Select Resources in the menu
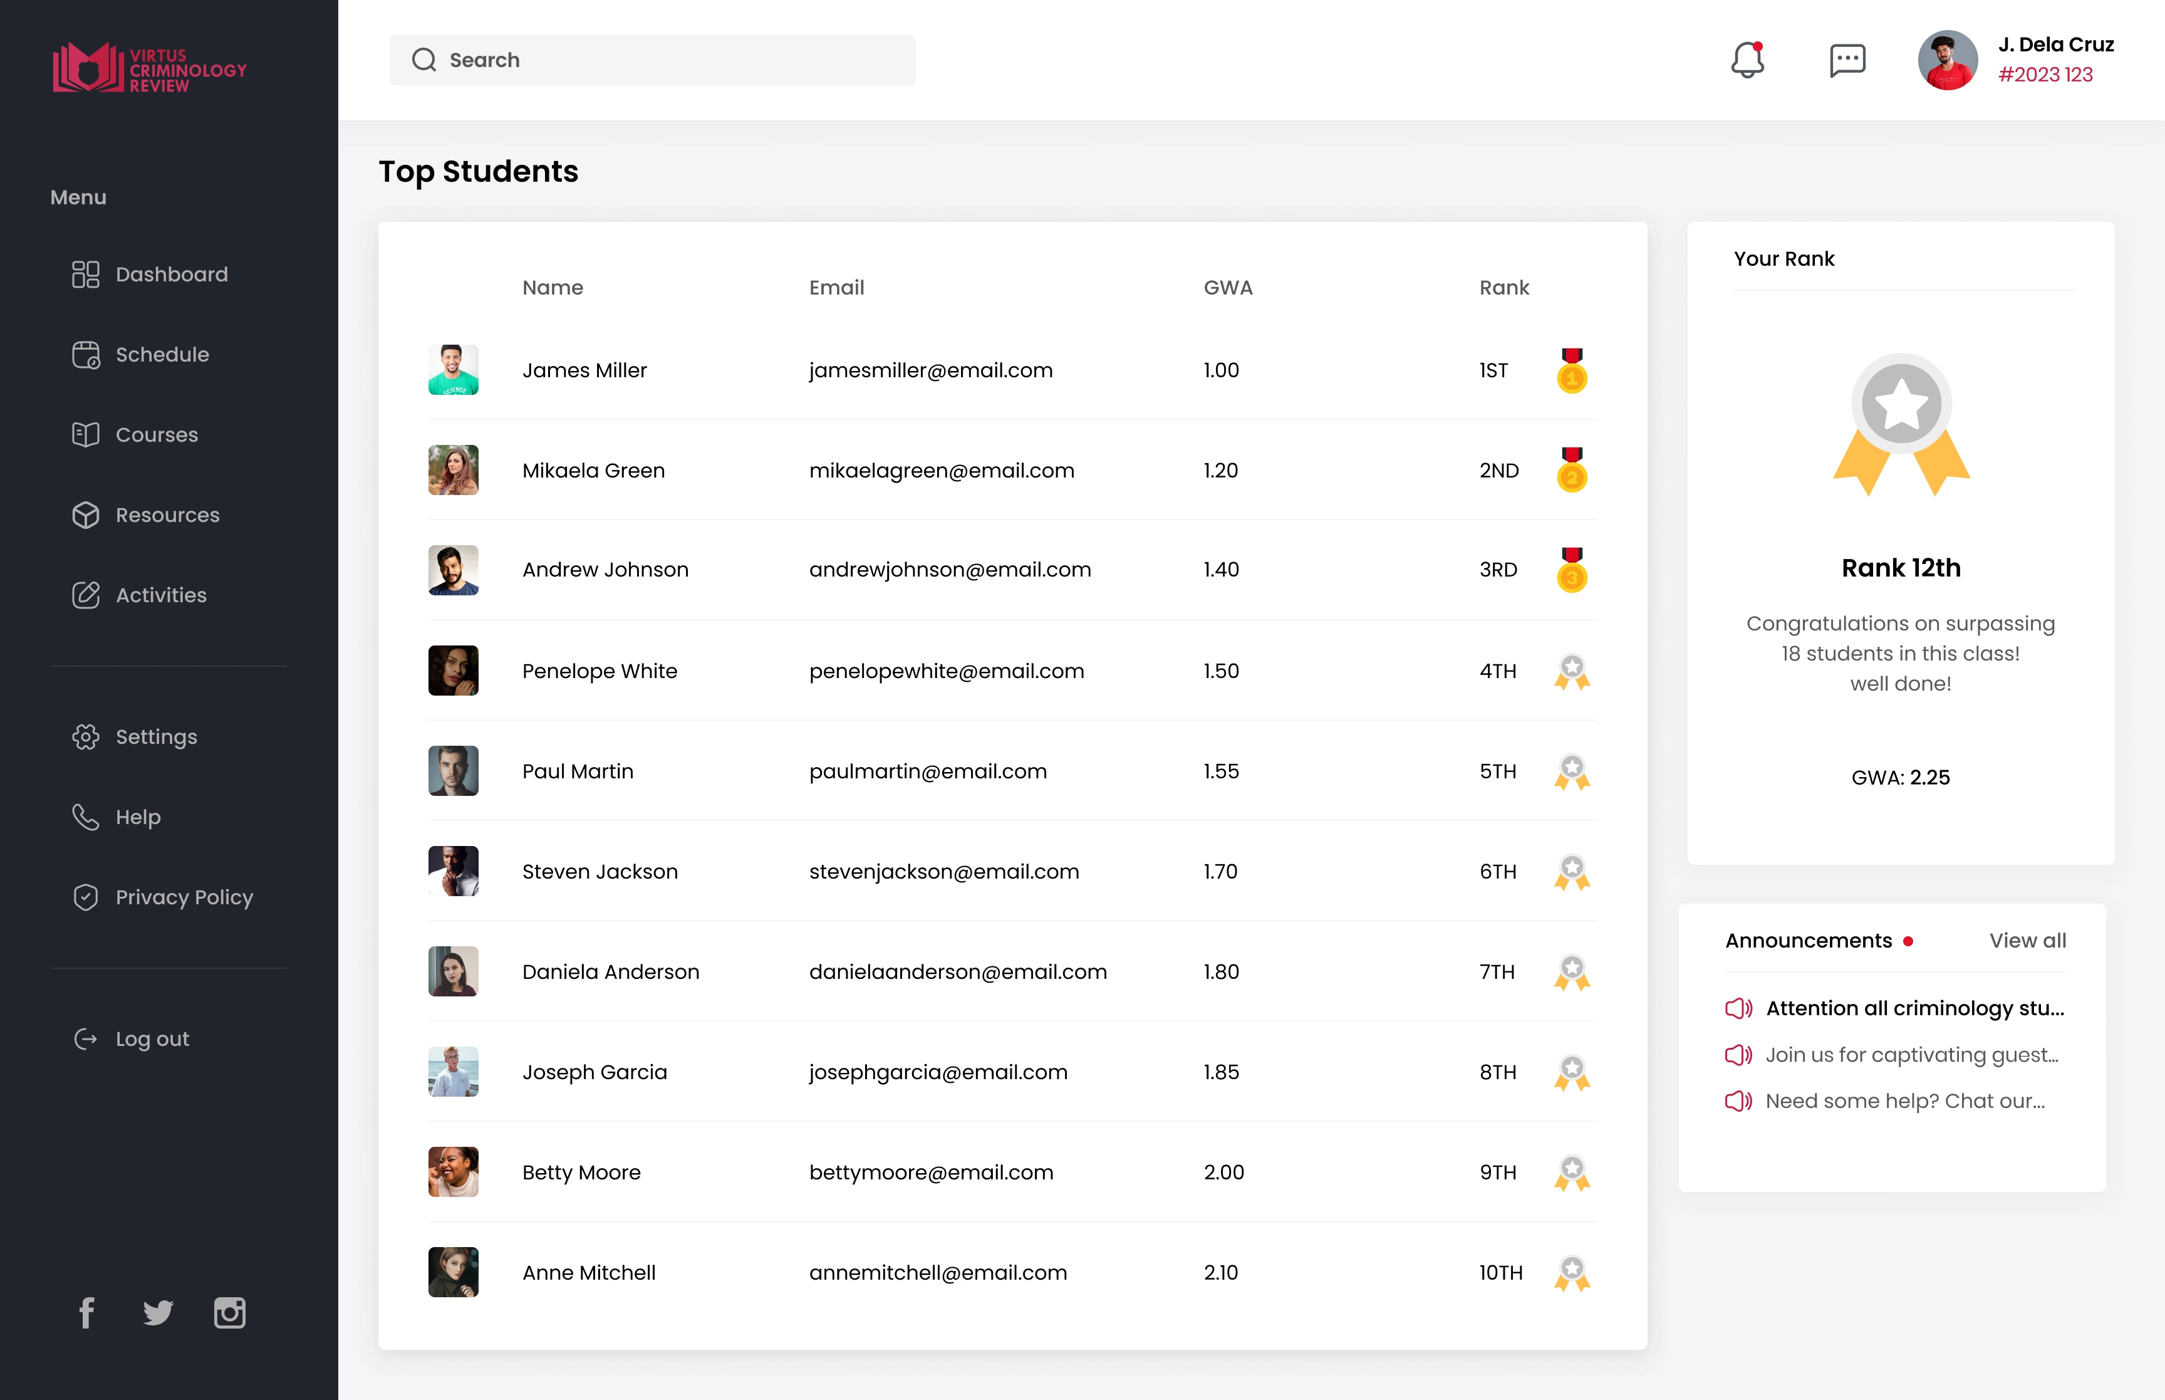The image size is (2165, 1400). point(167,516)
